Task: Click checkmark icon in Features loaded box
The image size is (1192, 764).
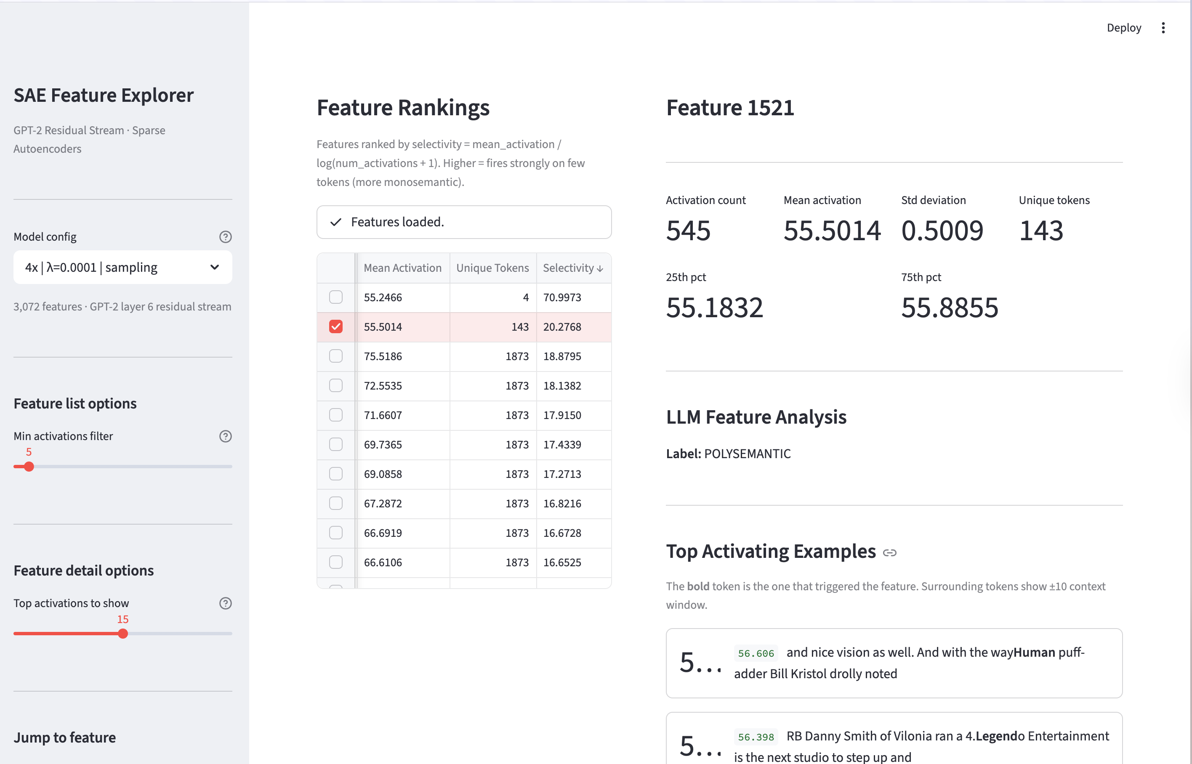Action: click(x=336, y=222)
